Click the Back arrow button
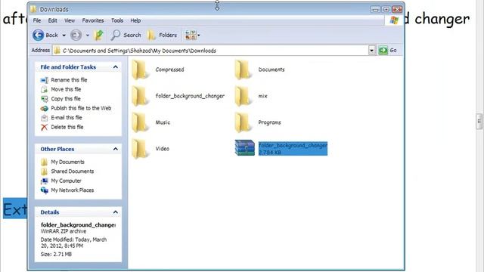 tap(39, 36)
